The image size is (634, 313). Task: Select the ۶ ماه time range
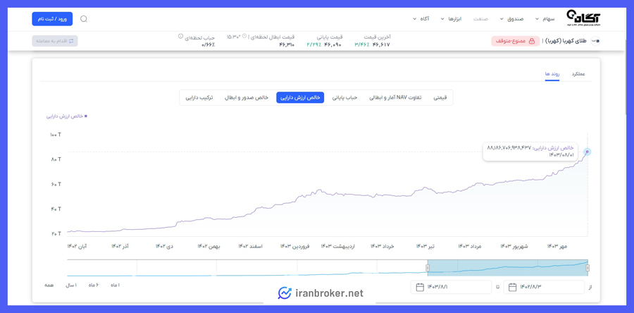pyautogui.click(x=94, y=285)
